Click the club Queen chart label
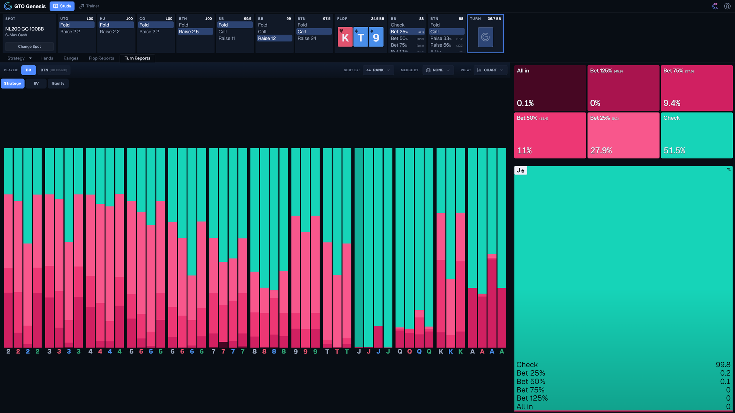Image resolution: width=735 pixels, height=413 pixels. pos(429,352)
